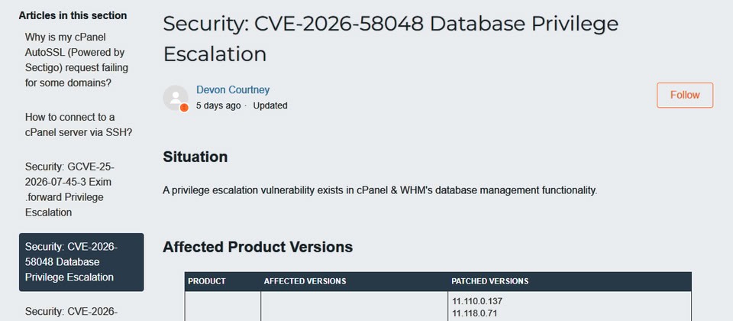Open the AutoSSL request failing article
This screenshot has height=321, width=733.
[x=76, y=60]
